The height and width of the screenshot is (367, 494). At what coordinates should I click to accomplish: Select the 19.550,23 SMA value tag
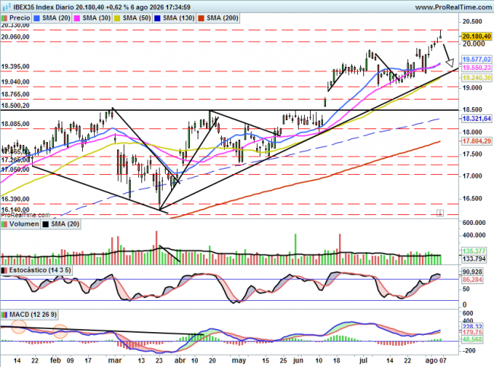pos(477,68)
